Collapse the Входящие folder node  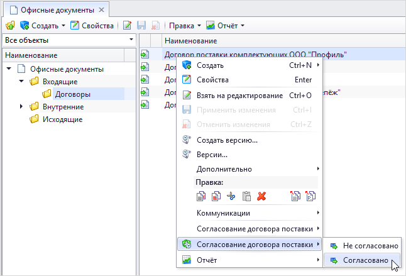21,82
